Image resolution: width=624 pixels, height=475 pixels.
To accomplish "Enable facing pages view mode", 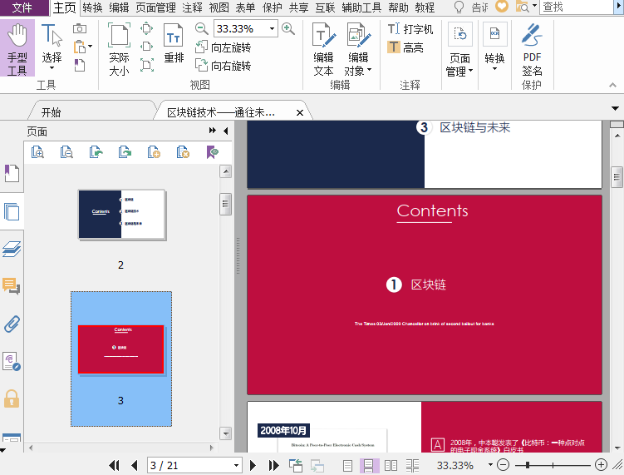I will [x=391, y=465].
